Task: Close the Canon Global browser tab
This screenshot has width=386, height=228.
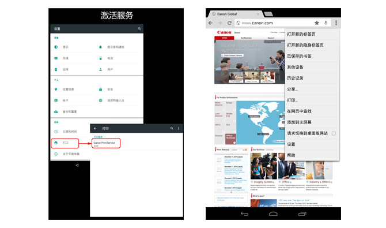Action: [x=258, y=14]
